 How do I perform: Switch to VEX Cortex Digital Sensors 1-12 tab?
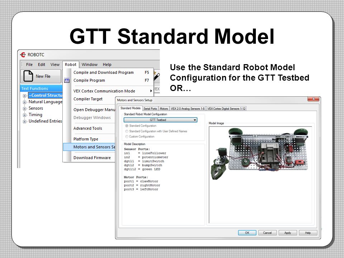pos(226,109)
